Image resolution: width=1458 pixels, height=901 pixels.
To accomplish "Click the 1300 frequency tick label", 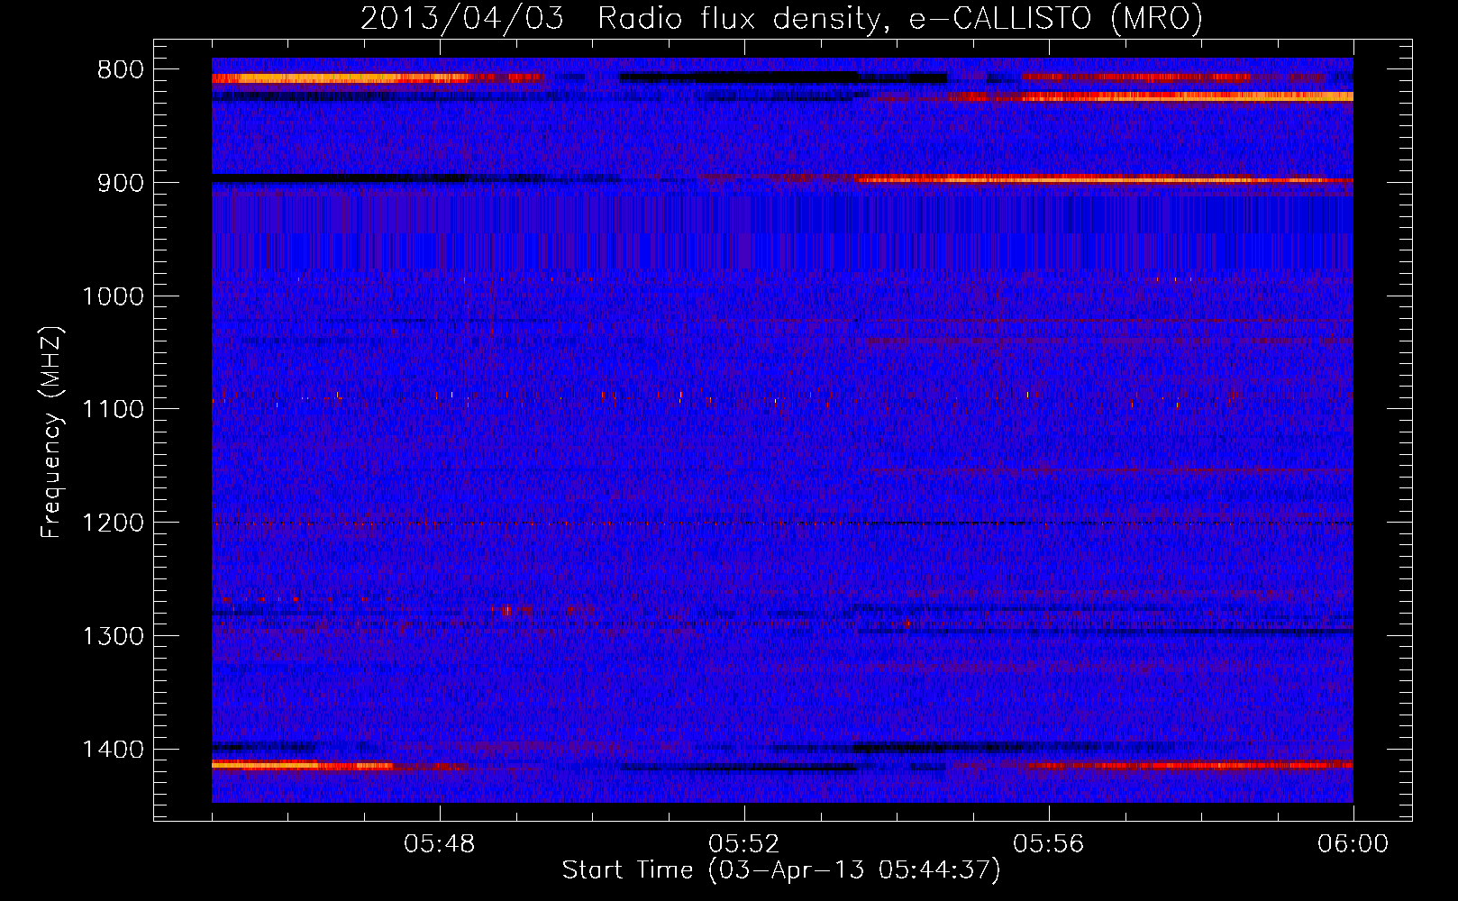I will coord(113,637).
